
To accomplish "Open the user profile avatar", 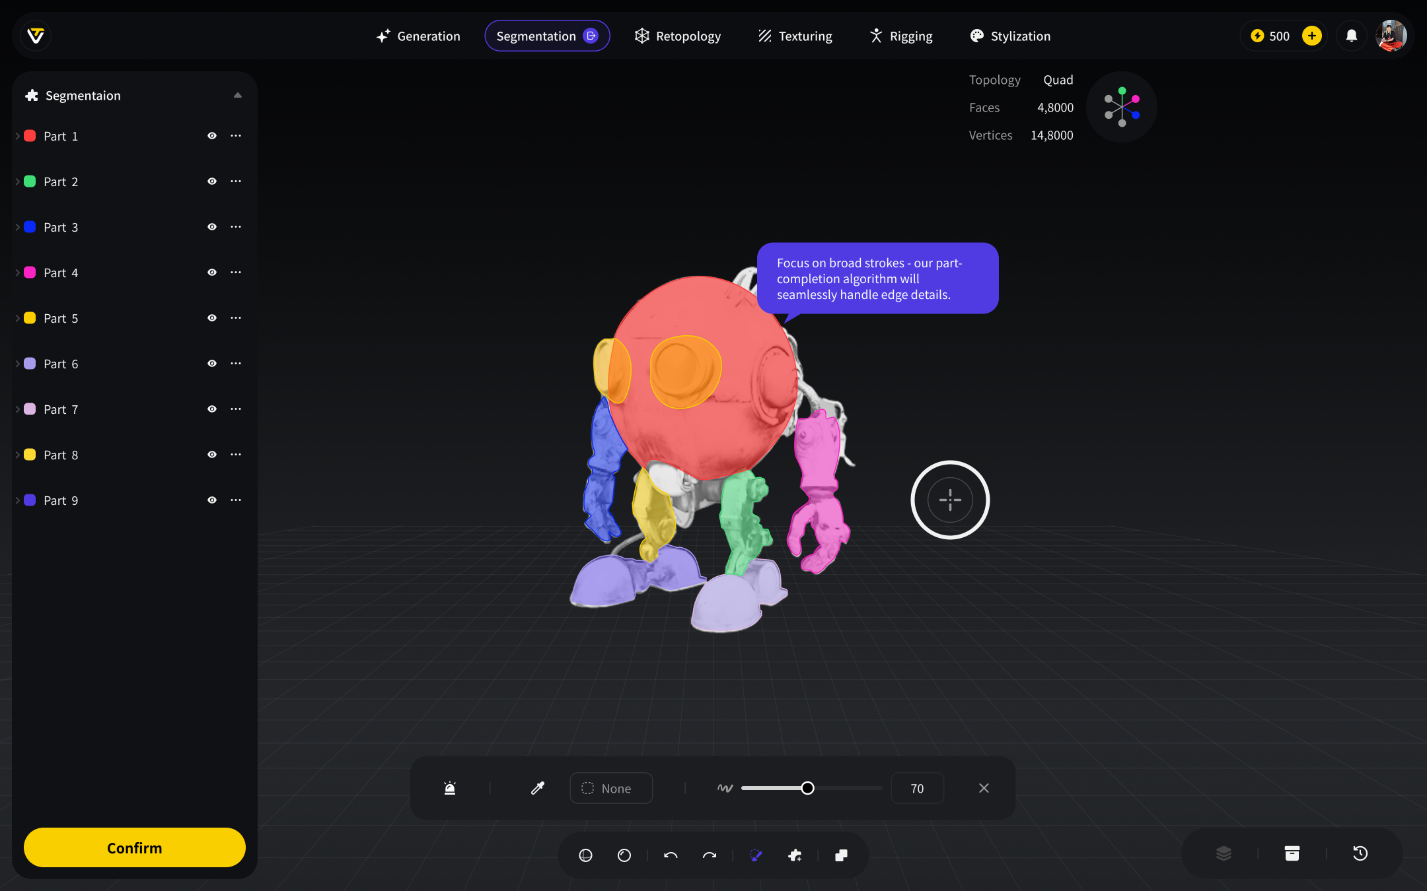I will coord(1391,36).
